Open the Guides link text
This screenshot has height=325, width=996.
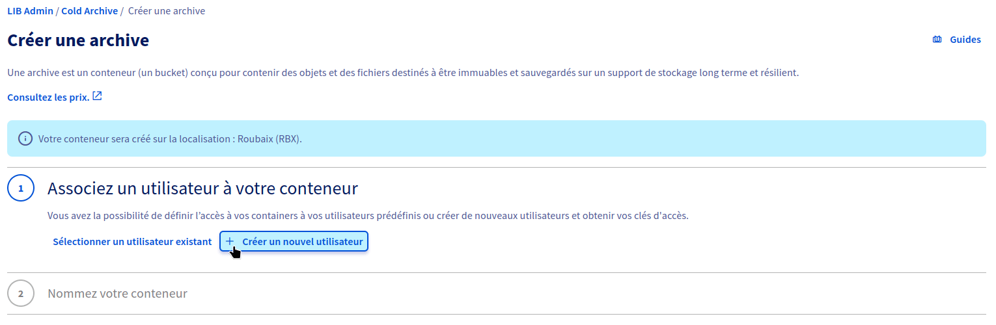[965, 40]
